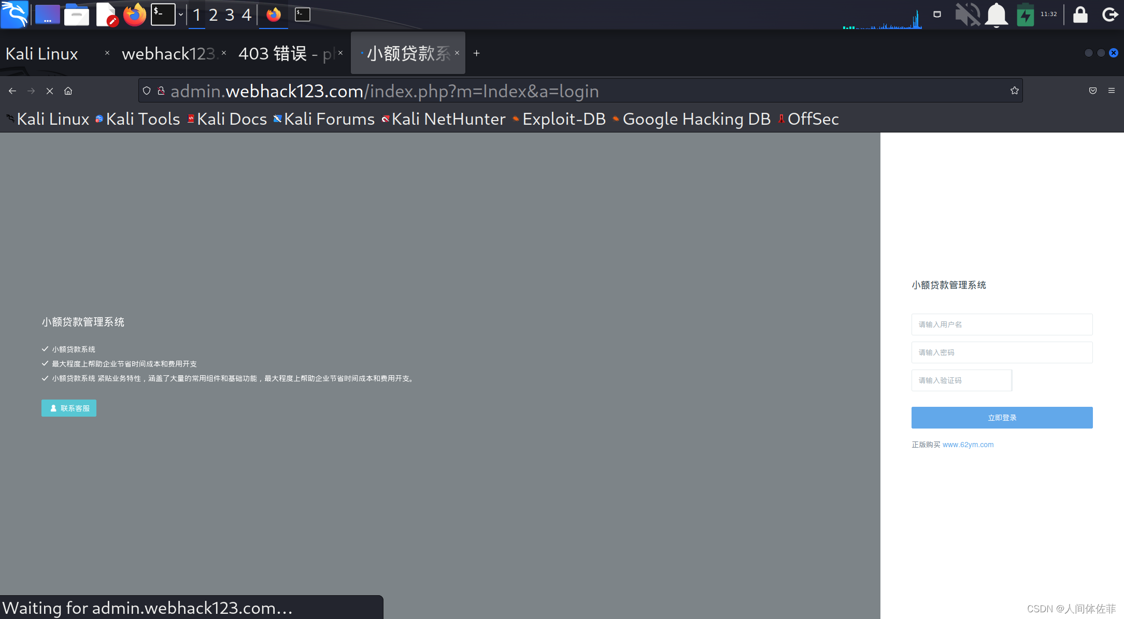
Task: Switch to workspace 3
Action: [230, 14]
